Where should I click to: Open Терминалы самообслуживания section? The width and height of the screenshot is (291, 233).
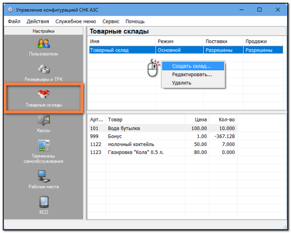44,151
